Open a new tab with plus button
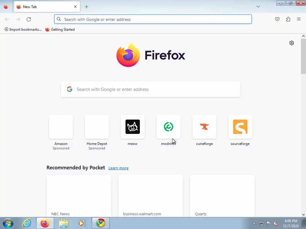The image size is (306, 229). point(86,7)
